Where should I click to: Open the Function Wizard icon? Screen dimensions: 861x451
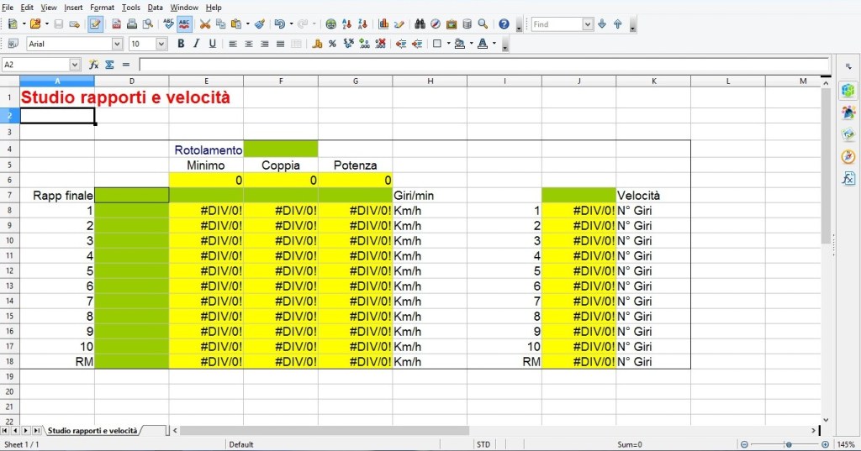(94, 65)
